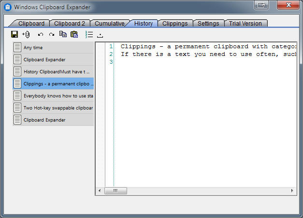Screen dimensions: 303x218
Task: Open the Cumulative tab
Action: (x=110, y=23)
